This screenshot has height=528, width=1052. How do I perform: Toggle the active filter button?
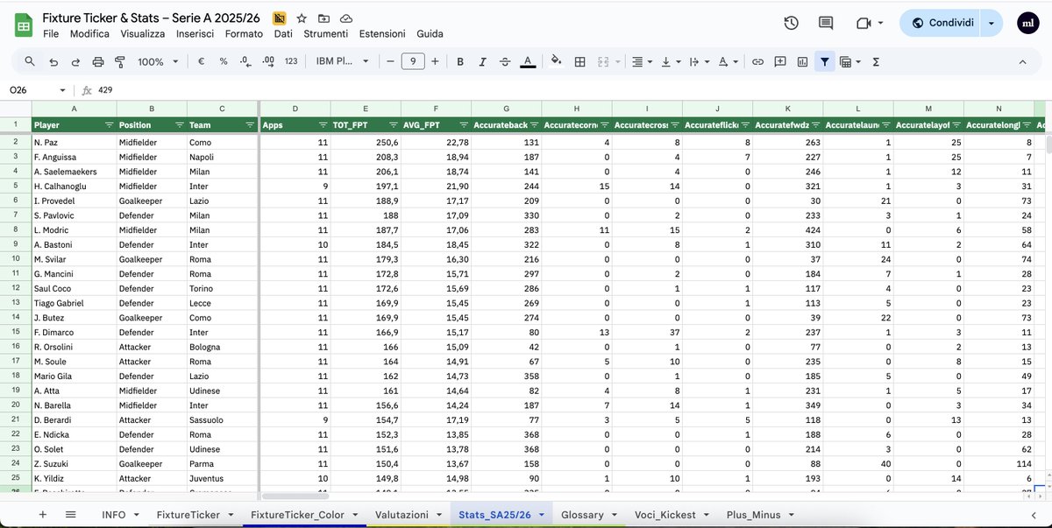coord(824,61)
